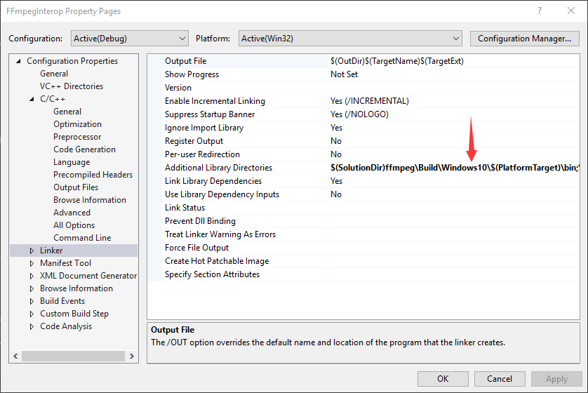Image resolution: width=588 pixels, height=393 pixels.
Task: Select the Register Output property
Action: [194, 141]
